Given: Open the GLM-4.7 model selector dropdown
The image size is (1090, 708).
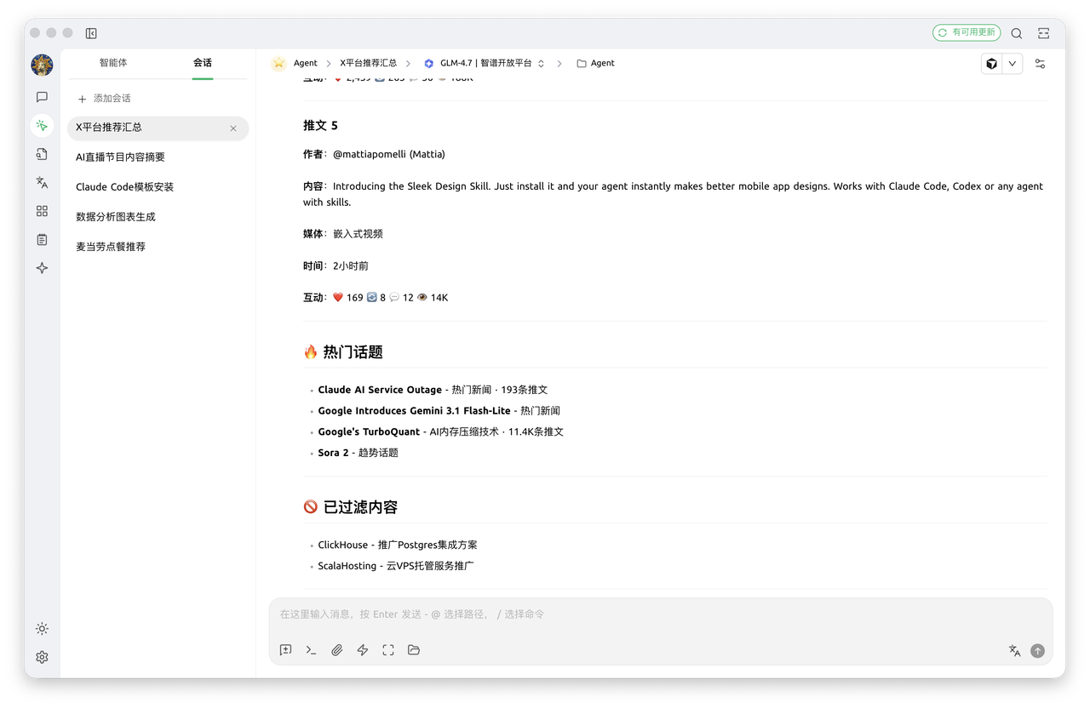Looking at the screenshot, I should pos(485,63).
